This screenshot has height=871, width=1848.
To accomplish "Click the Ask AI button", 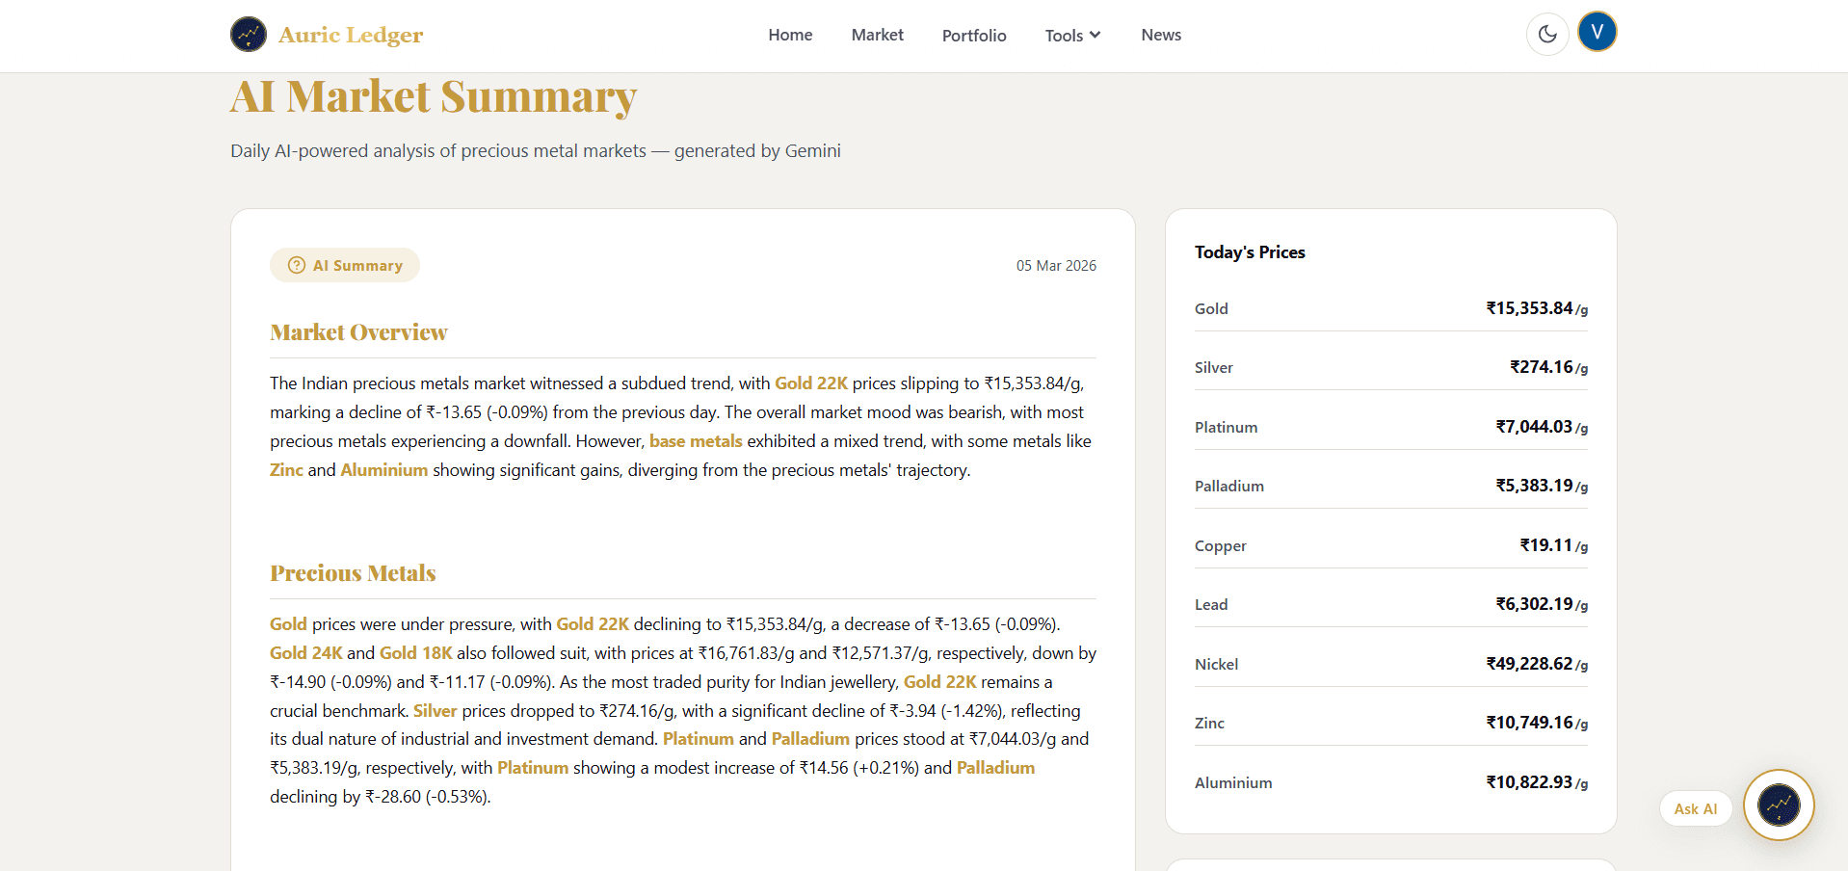I will click(x=1695, y=808).
